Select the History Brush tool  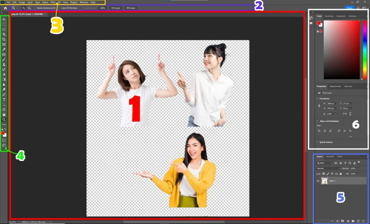click(x=4, y=69)
